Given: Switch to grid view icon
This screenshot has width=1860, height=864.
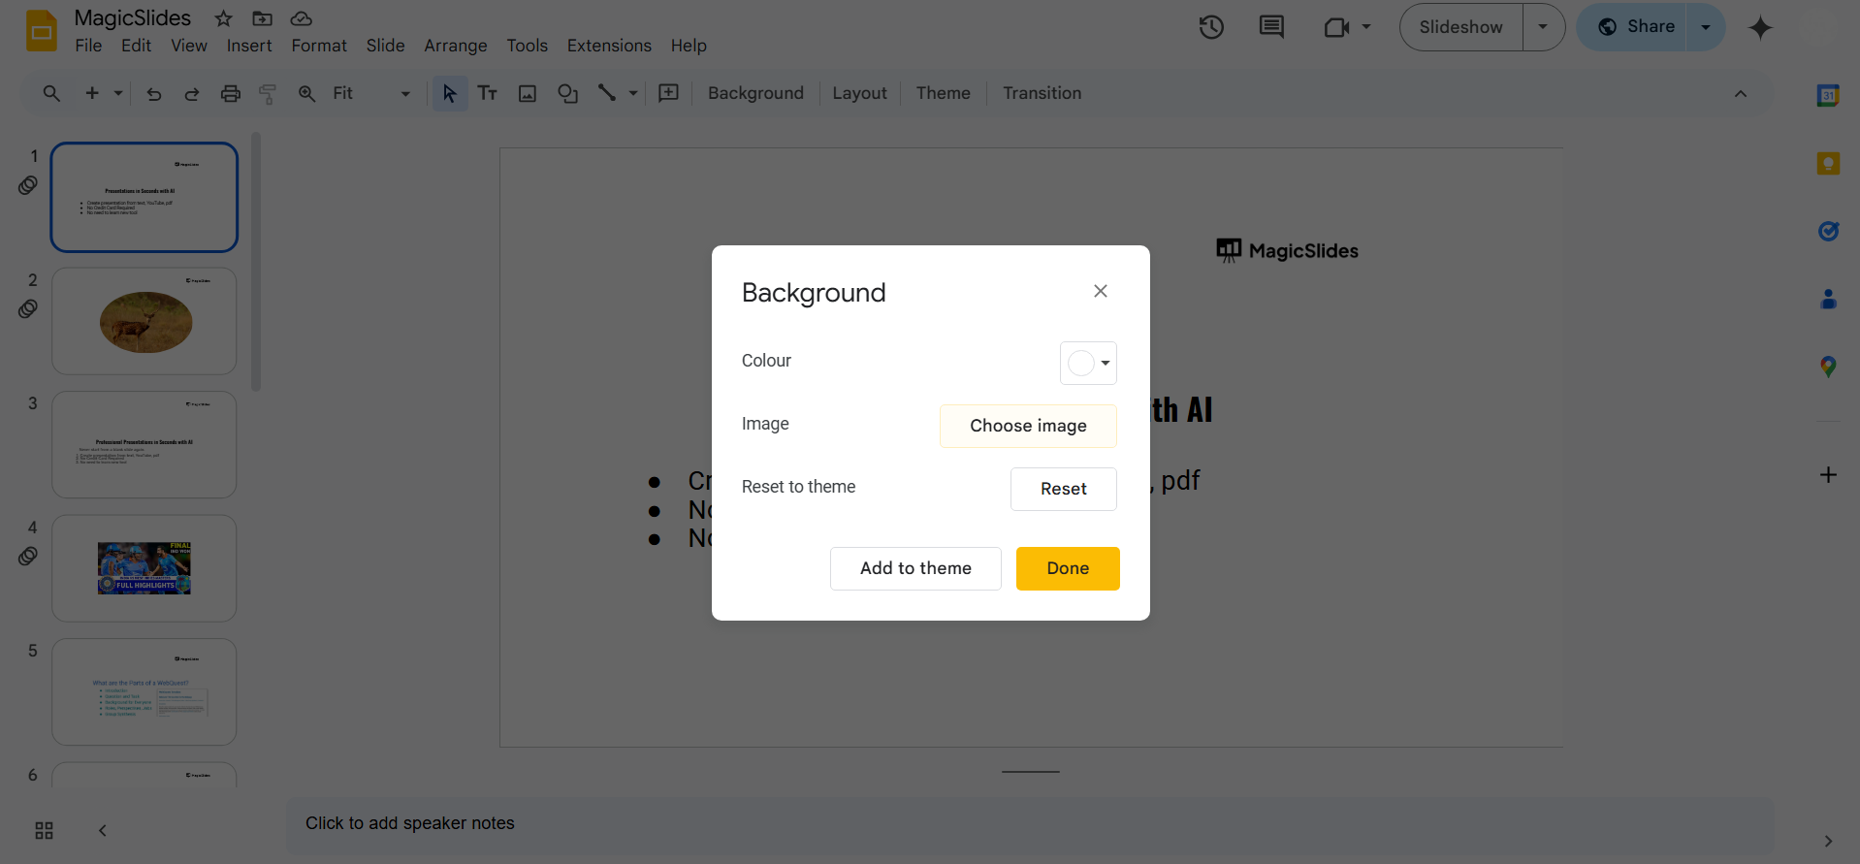Looking at the screenshot, I should [x=44, y=830].
